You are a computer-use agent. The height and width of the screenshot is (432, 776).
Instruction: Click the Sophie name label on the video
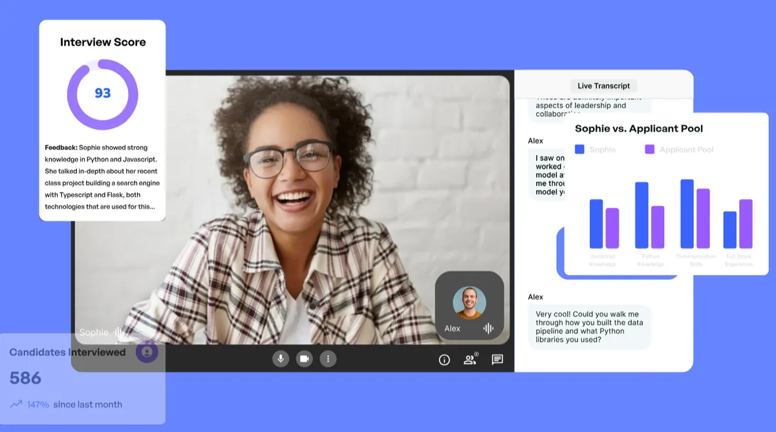[94, 333]
